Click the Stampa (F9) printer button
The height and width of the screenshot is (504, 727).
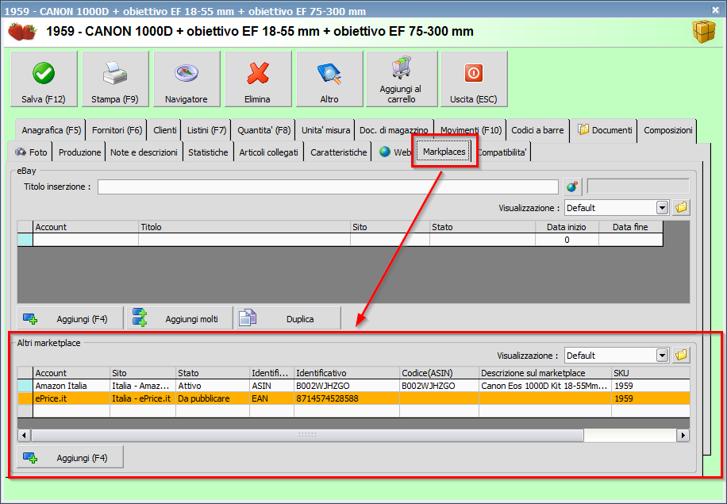[115, 79]
